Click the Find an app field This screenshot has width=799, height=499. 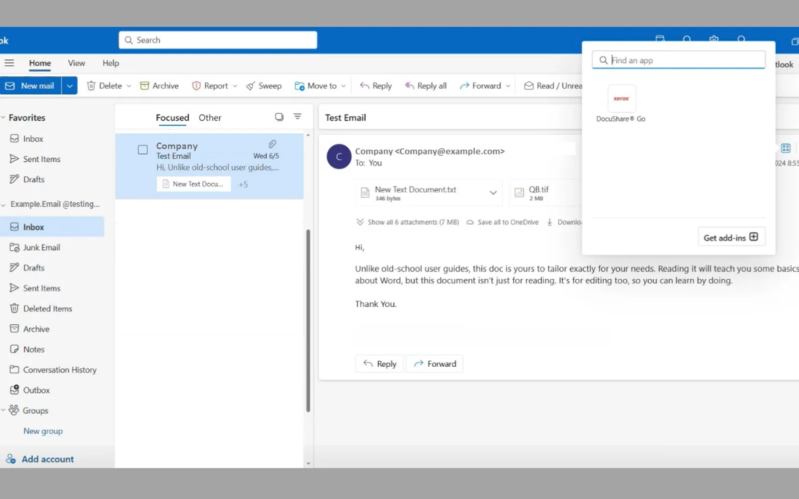tap(679, 60)
